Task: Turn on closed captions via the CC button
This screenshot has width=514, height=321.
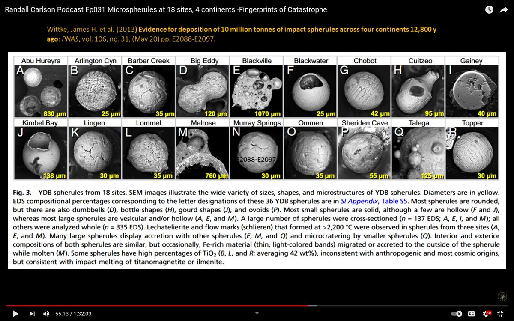Action: (472, 314)
